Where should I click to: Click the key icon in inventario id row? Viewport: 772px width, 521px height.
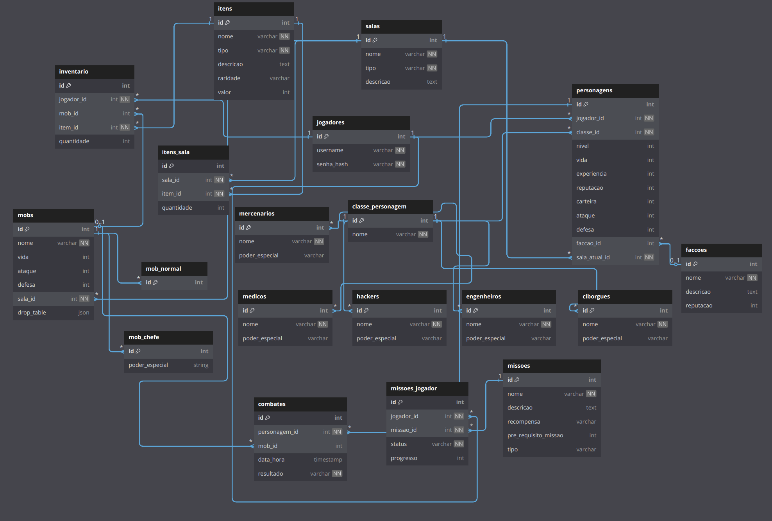(68, 86)
